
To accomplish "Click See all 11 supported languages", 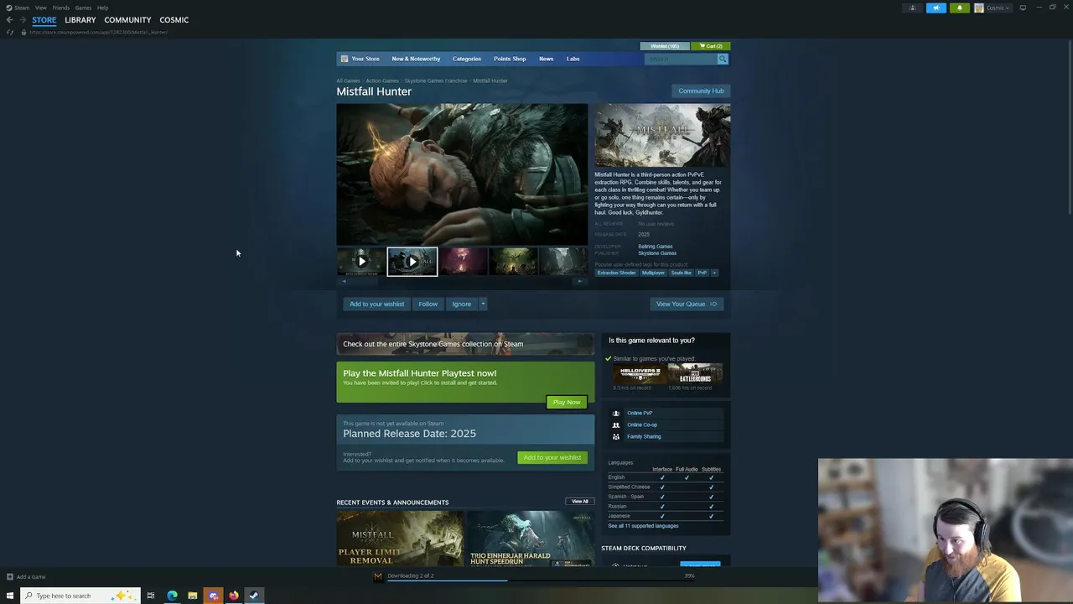I will [x=643, y=526].
